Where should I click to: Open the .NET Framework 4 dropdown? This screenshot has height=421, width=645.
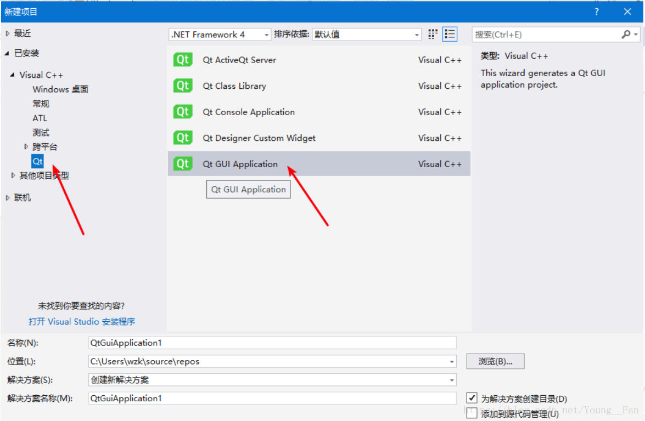tap(220, 35)
